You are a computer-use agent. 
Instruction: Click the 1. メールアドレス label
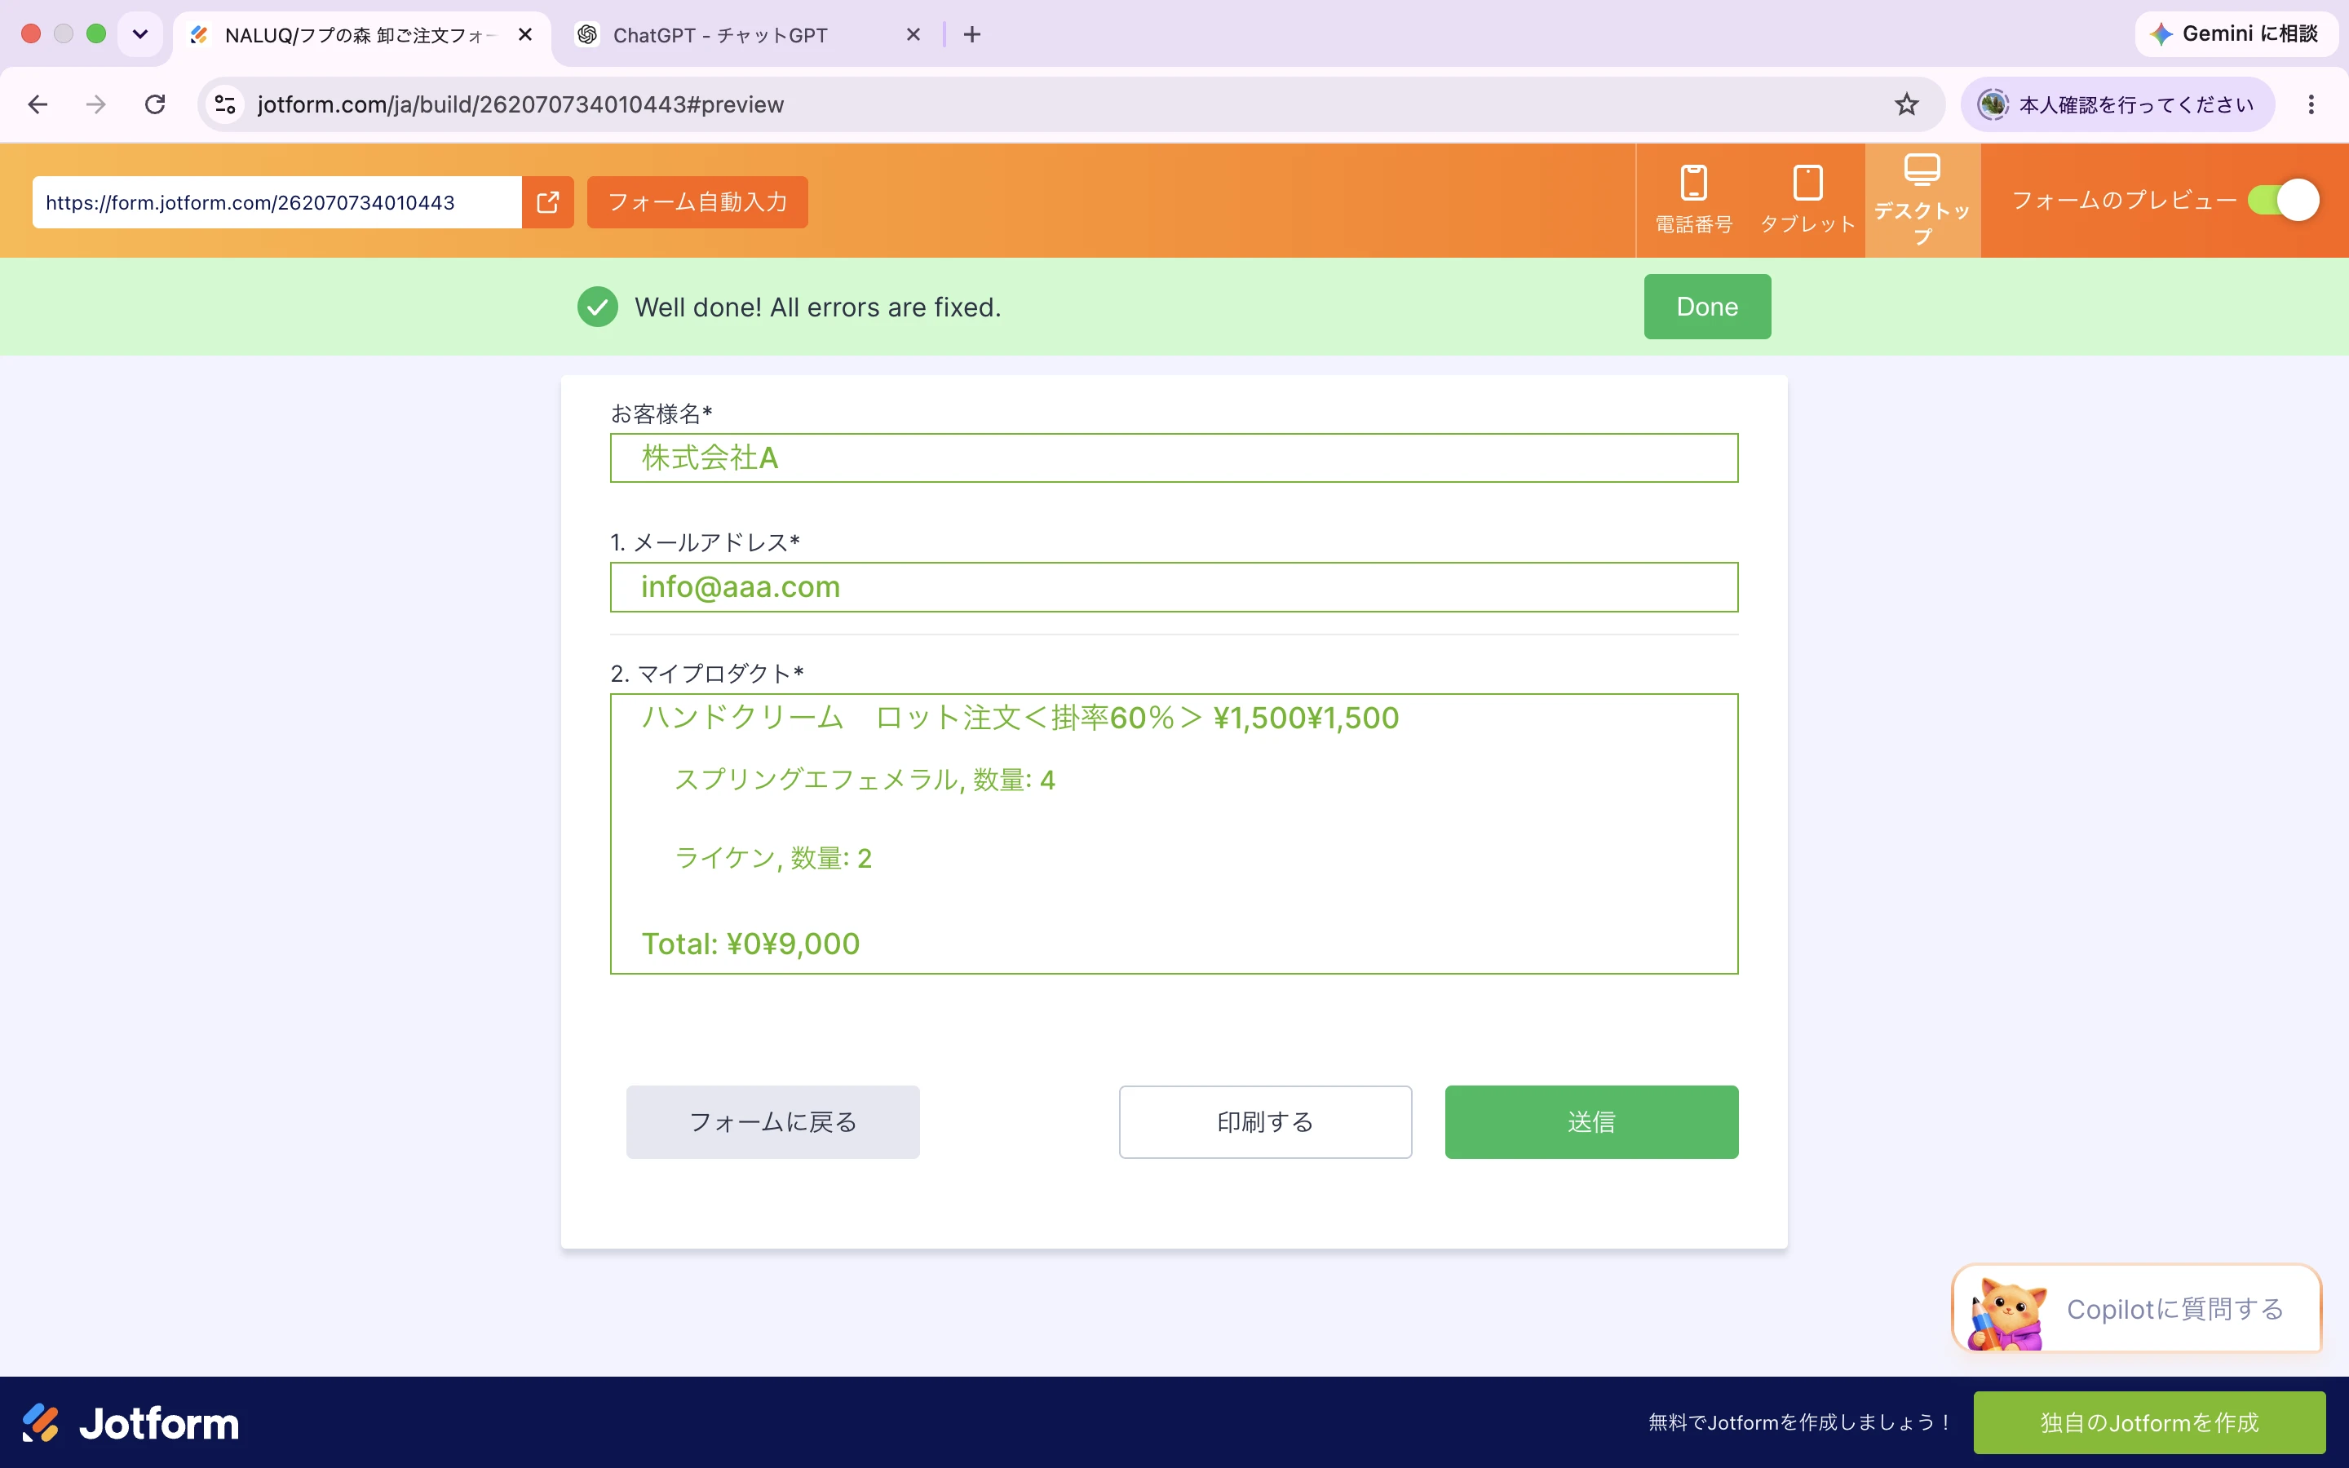tap(705, 542)
